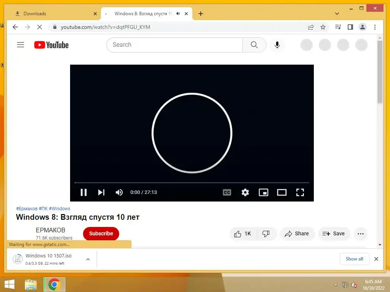The image size is (390, 292).
Task: Open the #Ермаков hashtag link
Action: [x=27, y=209]
